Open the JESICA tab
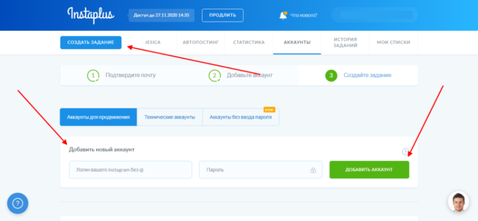The image size is (478, 221). [x=153, y=42]
